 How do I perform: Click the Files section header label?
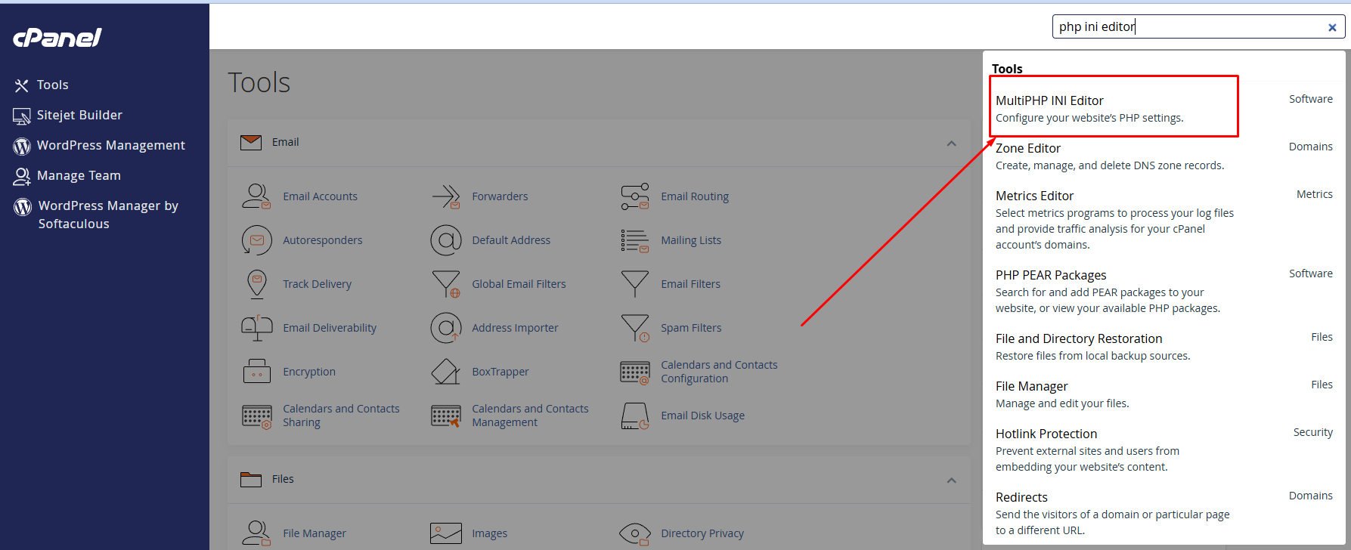pos(283,479)
